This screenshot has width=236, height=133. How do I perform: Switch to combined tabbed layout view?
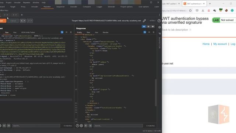[153, 27]
